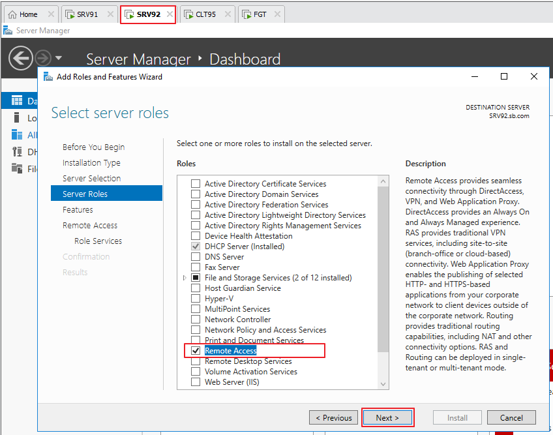Click the Server Manager forward arrow
Image resolution: width=553 pixels, height=435 pixels.
click(43, 58)
